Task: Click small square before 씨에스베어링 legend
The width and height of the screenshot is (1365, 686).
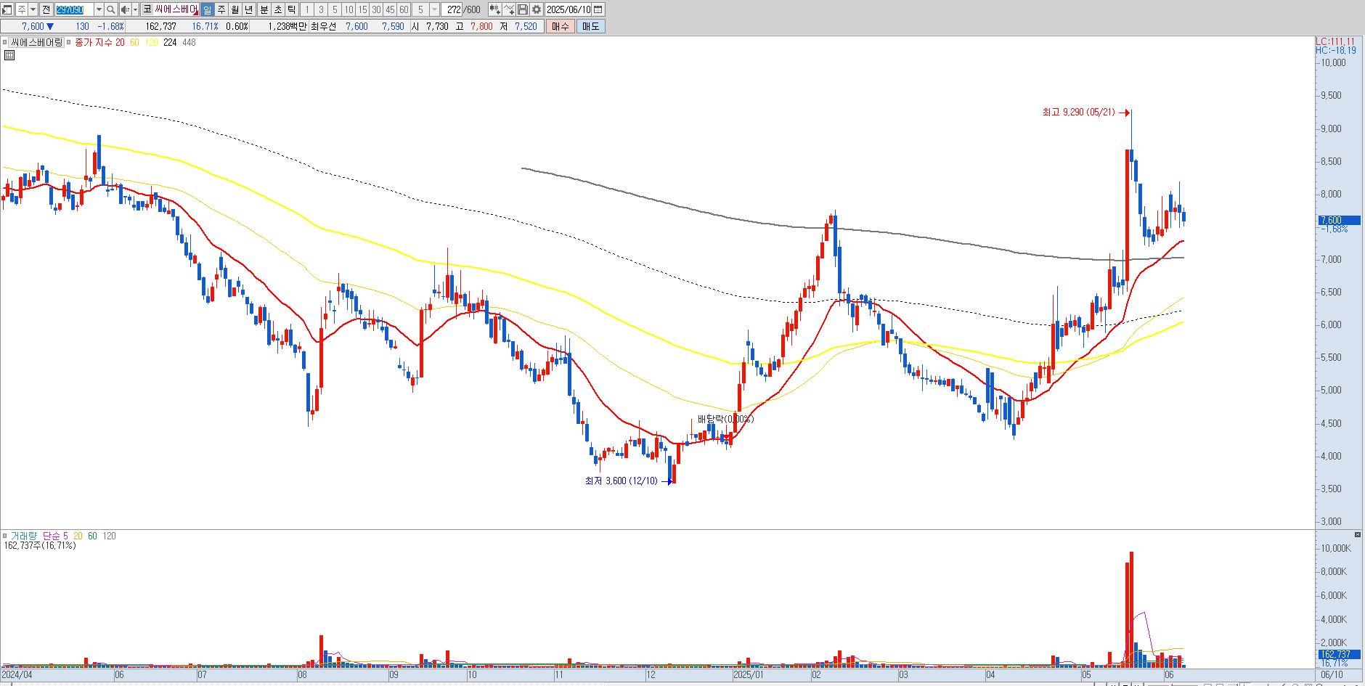Action: [x=4, y=43]
